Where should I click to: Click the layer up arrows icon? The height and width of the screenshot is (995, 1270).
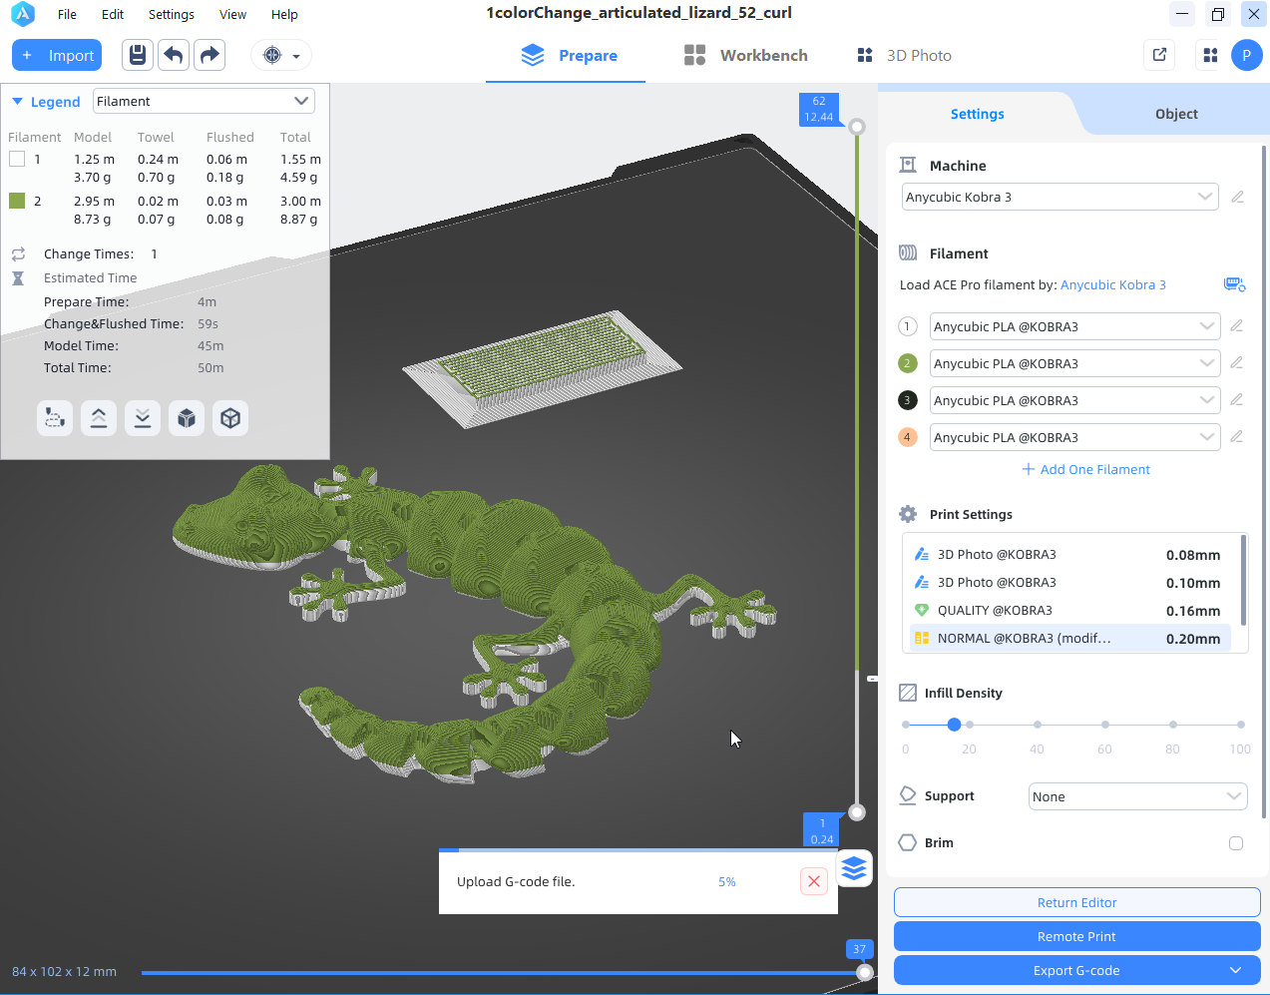point(99,418)
